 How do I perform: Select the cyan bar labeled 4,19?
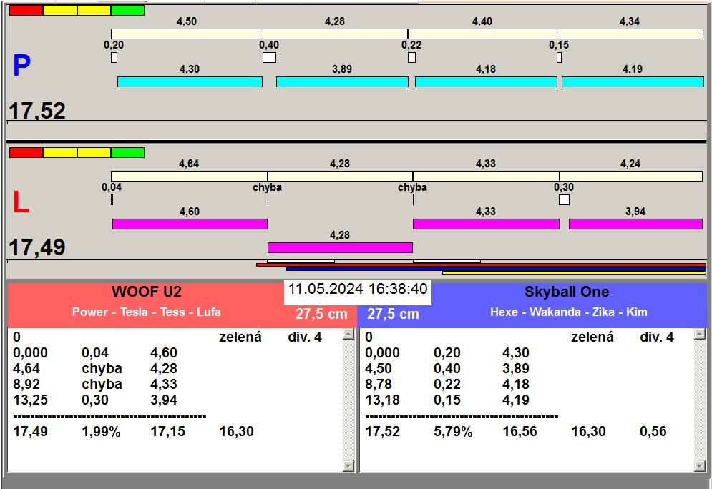pos(633,81)
